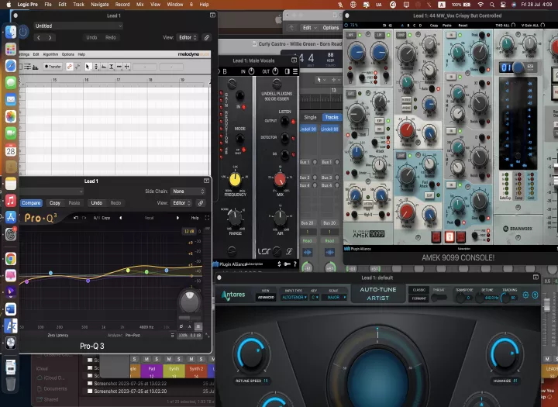Open the Melodyne Algorithm menu

point(50,54)
